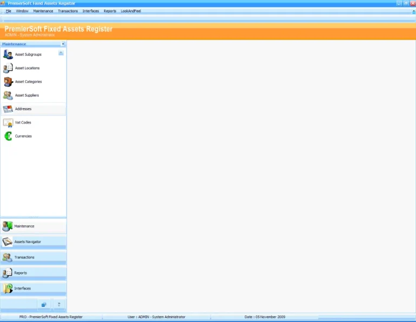Collapse the Maintenance panel header arrow

[x=63, y=44]
